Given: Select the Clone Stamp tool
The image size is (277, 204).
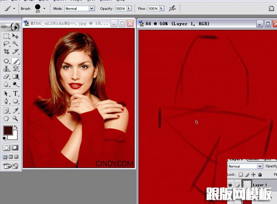Looking at the screenshot, I should (x=6, y=68).
